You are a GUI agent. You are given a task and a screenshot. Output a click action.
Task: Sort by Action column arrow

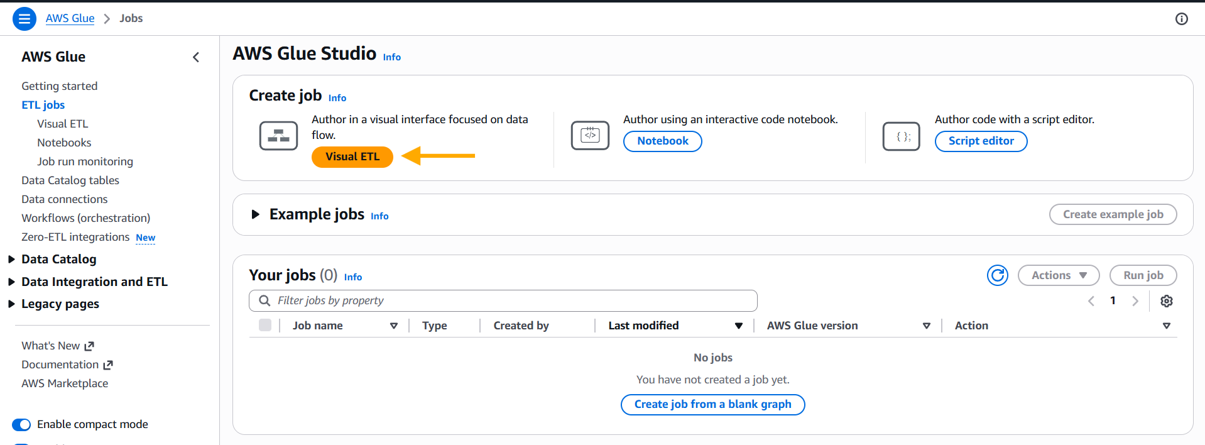tap(1167, 326)
